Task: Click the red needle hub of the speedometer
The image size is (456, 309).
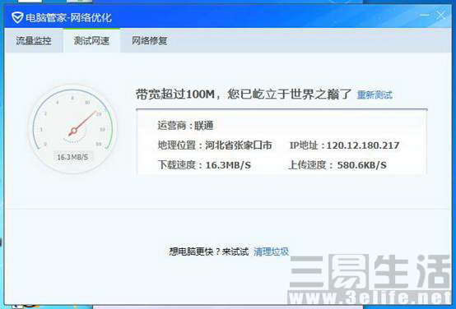Action: pos(74,131)
